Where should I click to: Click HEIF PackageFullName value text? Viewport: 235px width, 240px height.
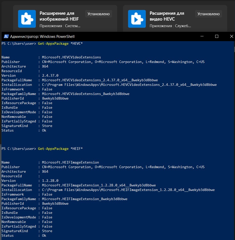(99, 185)
